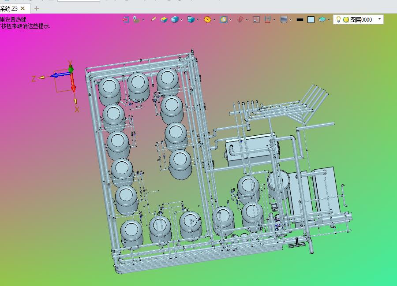The height and width of the screenshot is (286, 397).
Task: Click the '按钮来取消这些提示.' hint text
Action: 26,26
